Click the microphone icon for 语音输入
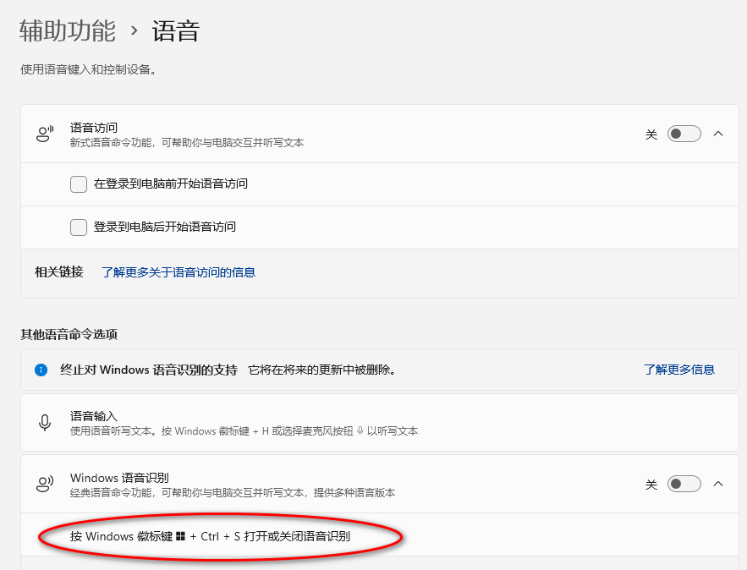 click(45, 422)
